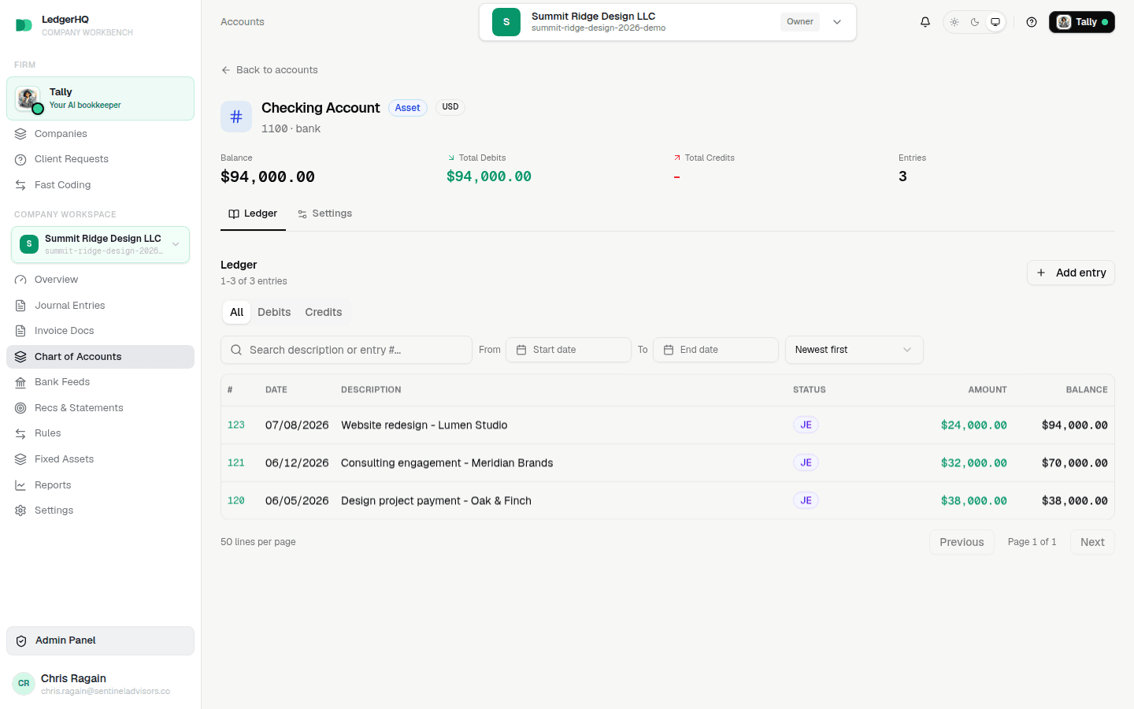Open entry number 123
The width and height of the screenshot is (1134, 709).
tap(236, 425)
